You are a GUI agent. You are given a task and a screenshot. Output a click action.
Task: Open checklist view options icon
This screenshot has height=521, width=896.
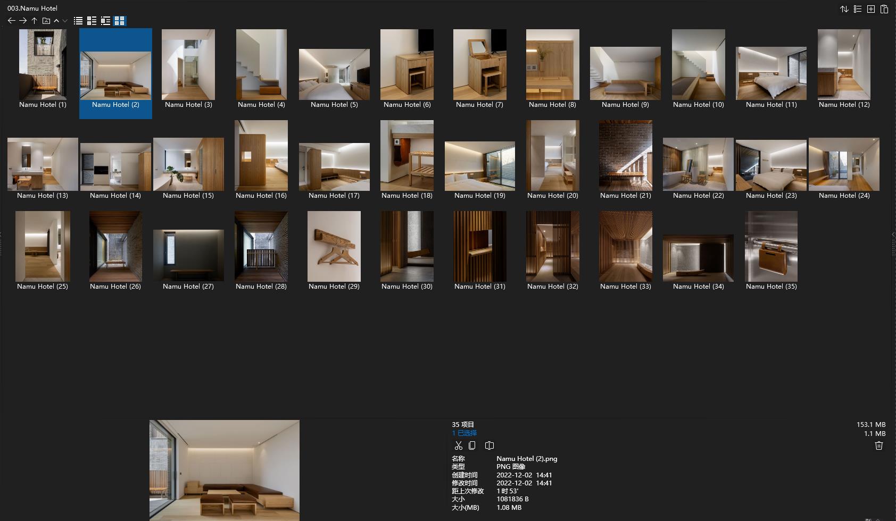(x=857, y=9)
